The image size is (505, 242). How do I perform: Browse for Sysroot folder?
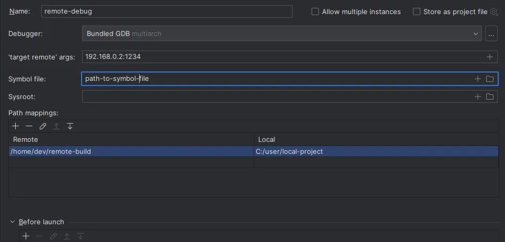pos(490,96)
